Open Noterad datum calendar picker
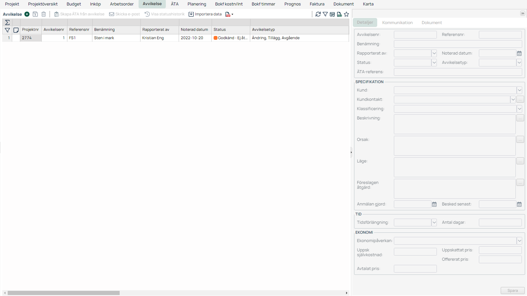Image resolution: width=527 pixels, height=296 pixels. (519, 53)
